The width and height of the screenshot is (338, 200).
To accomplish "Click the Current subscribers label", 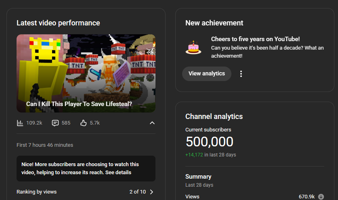I will pos(208,130).
